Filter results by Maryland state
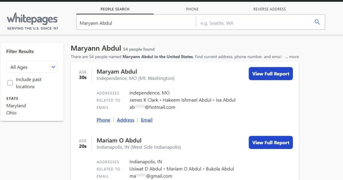 pos(16,106)
